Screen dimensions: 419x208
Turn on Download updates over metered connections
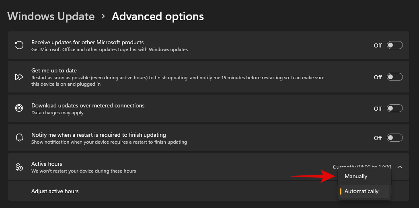click(x=394, y=108)
